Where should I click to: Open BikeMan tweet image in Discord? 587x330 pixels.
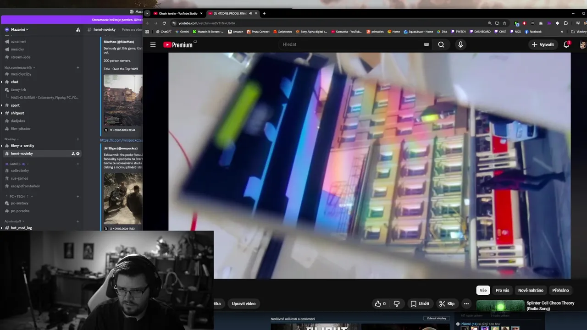click(123, 100)
